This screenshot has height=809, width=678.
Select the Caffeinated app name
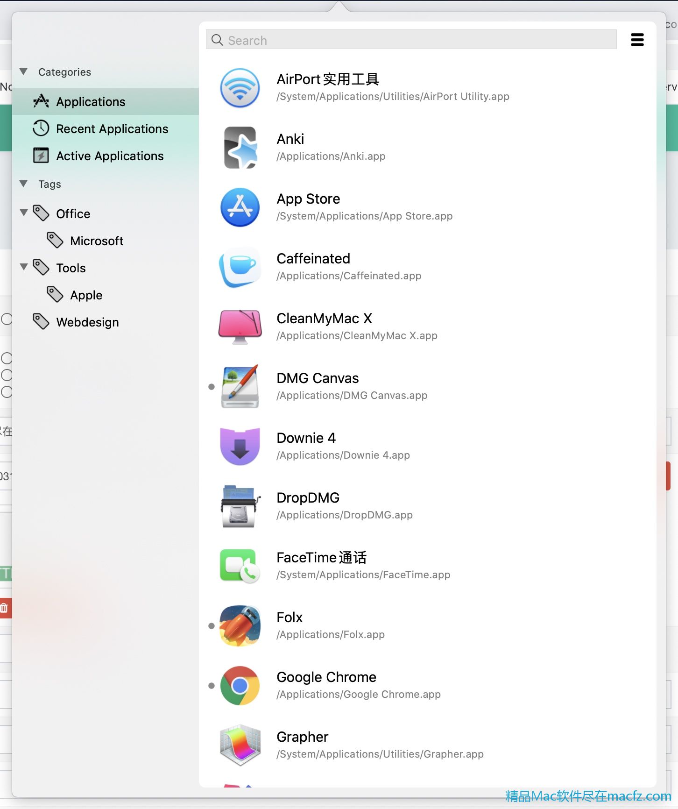(x=313, y=258)
